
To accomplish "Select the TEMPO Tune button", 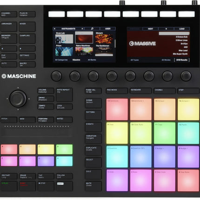I will pyautogui.click(x=46, y=107).
